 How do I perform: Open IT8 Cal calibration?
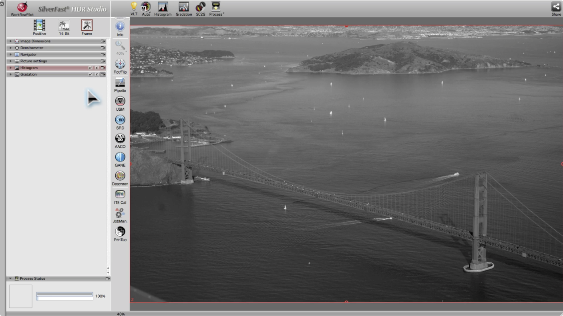120,194
